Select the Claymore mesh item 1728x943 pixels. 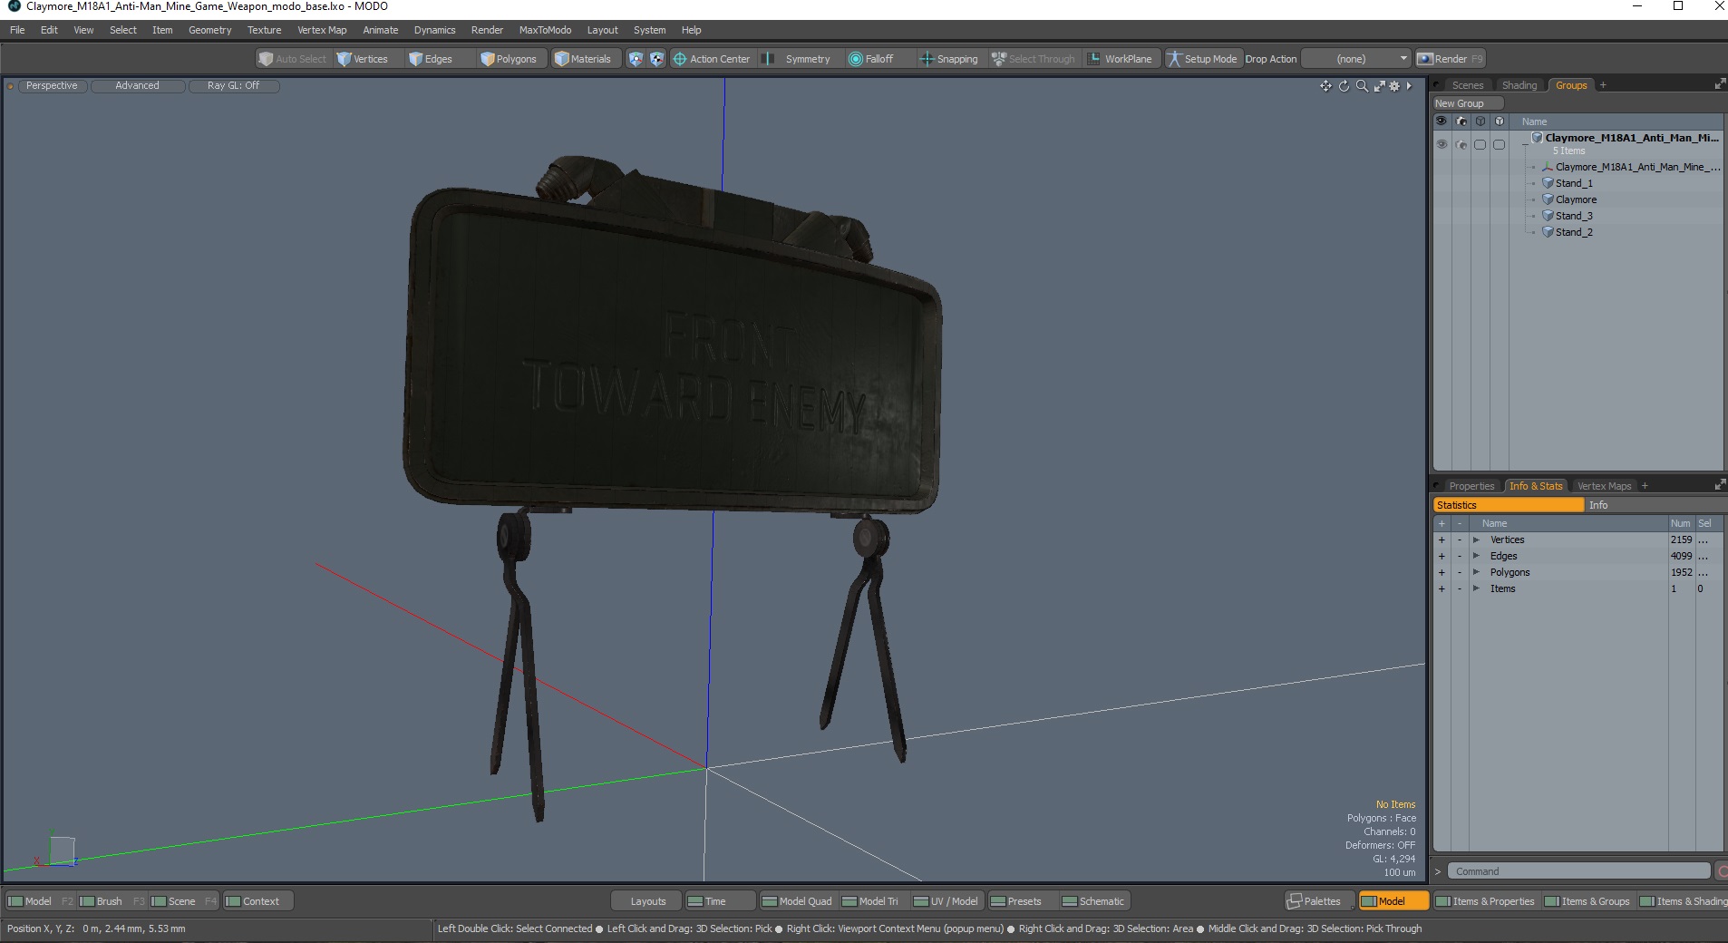(1576, 199)
